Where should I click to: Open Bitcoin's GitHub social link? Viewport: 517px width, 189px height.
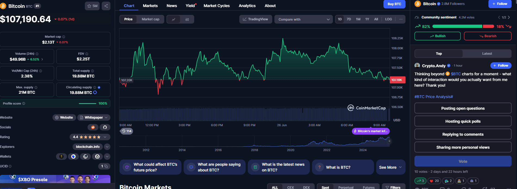[105, 127]
